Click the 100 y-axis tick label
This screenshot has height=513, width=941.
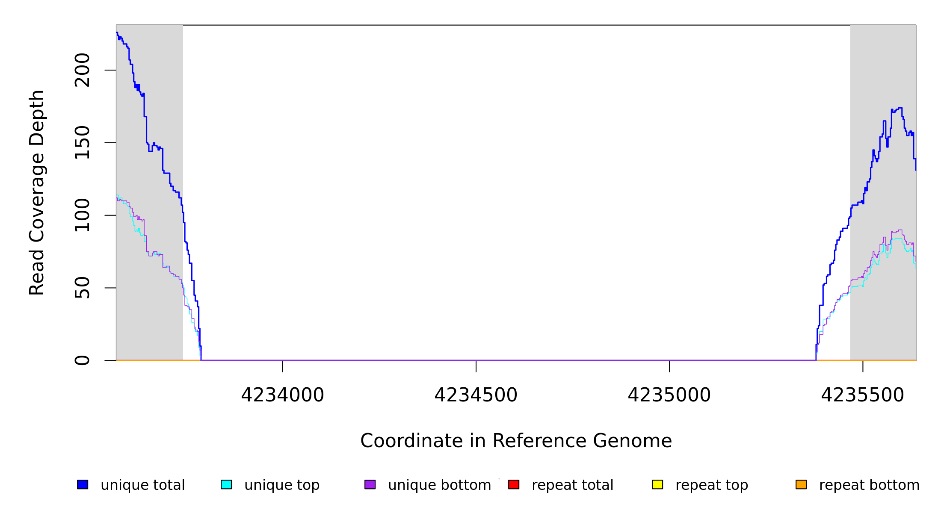pos(82,215)
